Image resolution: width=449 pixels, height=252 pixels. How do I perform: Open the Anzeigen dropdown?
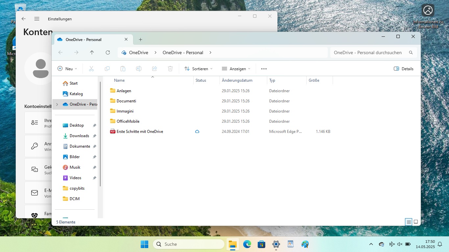tap(236, 69)
